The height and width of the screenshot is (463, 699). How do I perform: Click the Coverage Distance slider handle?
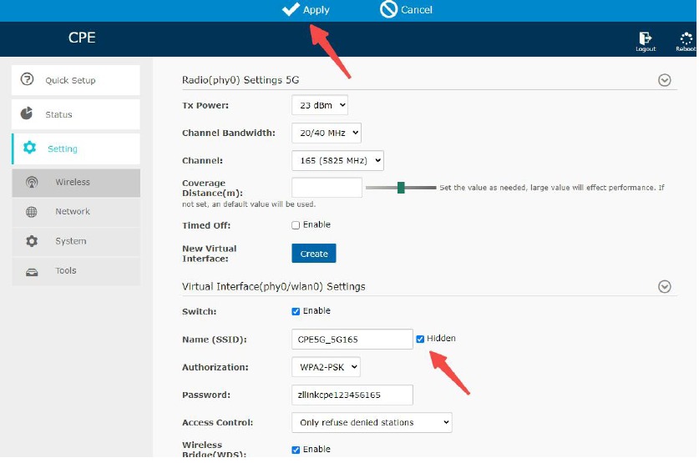tap(401, 188)
